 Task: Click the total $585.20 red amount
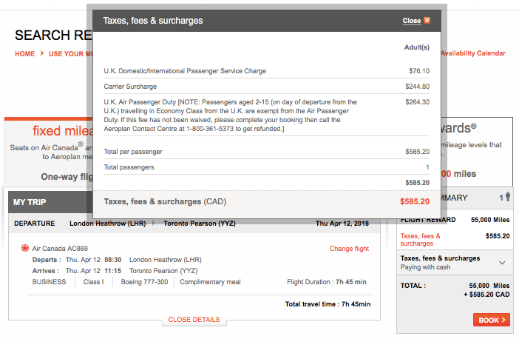click(415, 201)
